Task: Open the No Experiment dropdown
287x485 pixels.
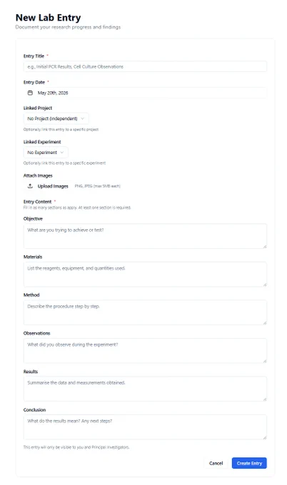Action: click(46, 153)
